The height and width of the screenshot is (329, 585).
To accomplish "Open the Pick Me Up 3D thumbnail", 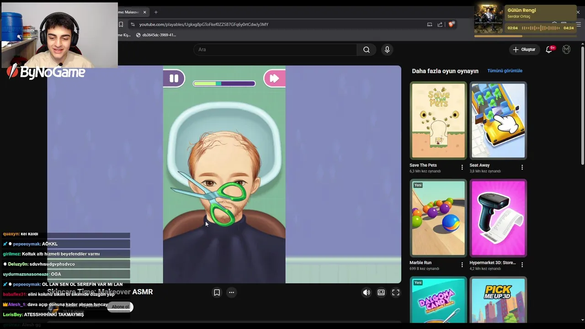I will (498, 300).
